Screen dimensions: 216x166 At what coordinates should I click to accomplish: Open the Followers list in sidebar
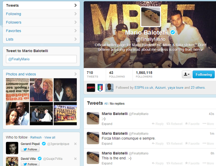coord(41,22)
